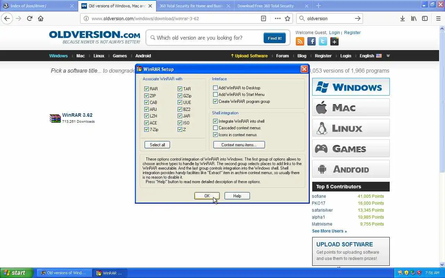Switch to Index of /isos/driver/ tab
445x278 pixels.
click(x=39, y=6)
